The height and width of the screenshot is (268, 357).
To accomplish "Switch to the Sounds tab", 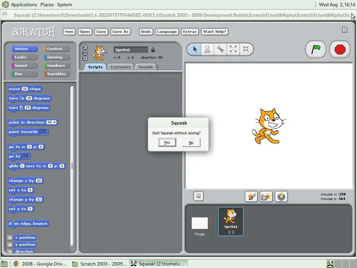I will pos(145,67).
